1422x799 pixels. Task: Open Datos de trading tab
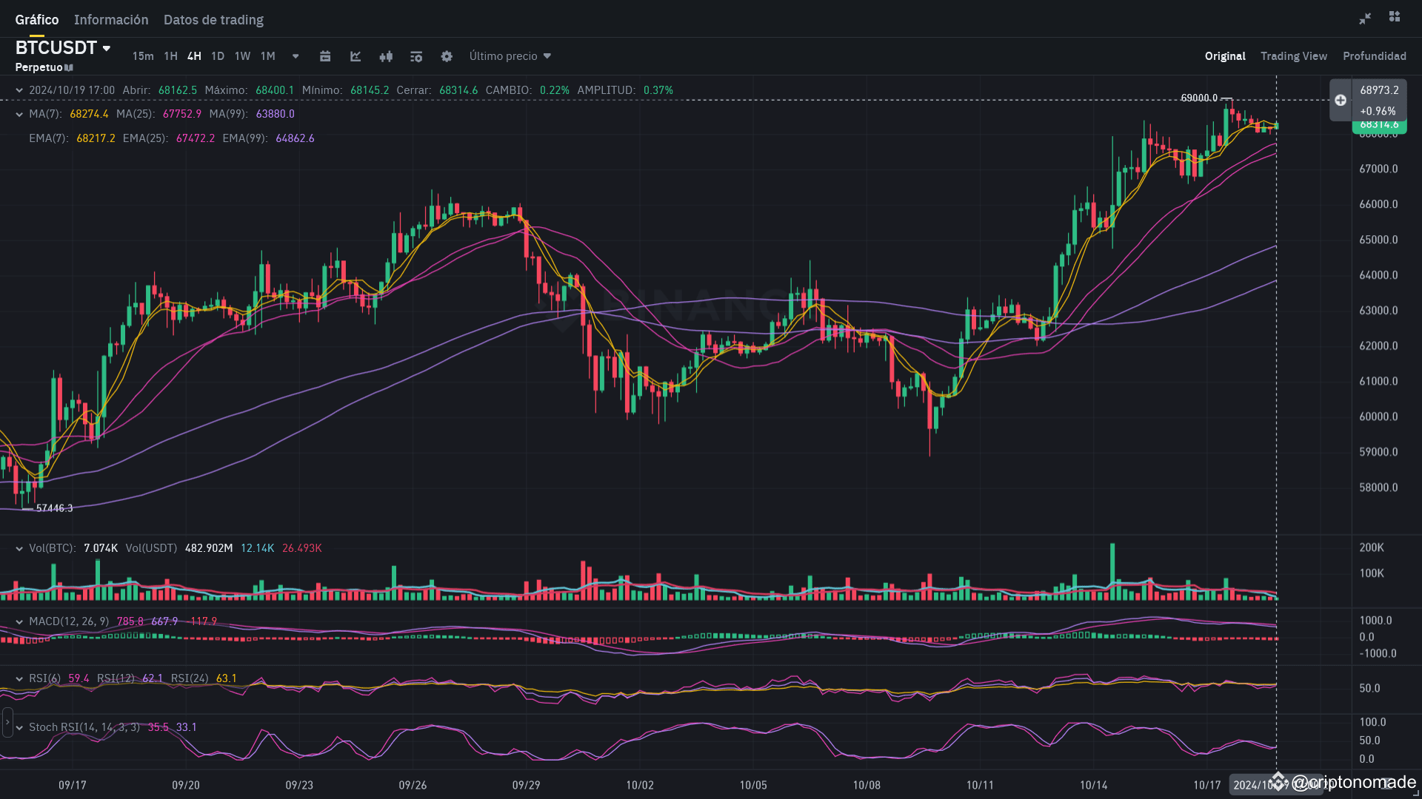tap(213, 20)
